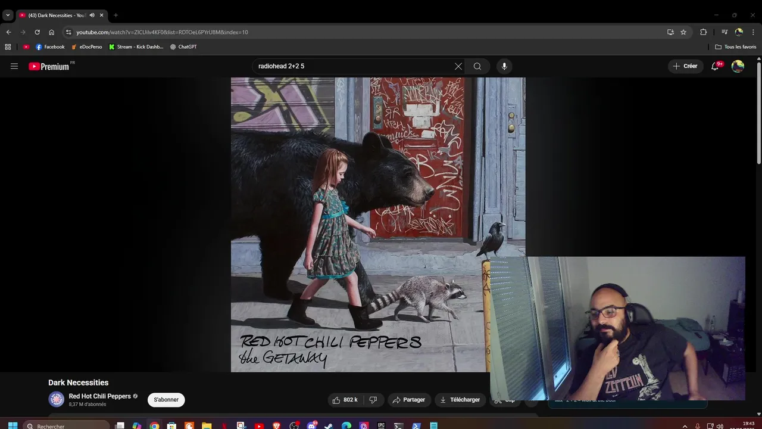Screen dimensions: 762x429
Task: Reload the current page
Action: 37,32
